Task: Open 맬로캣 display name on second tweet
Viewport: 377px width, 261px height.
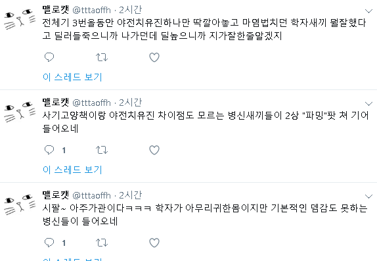Action: pos(56,103)
